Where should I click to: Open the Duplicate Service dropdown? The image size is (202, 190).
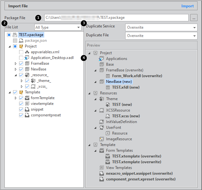161,27
